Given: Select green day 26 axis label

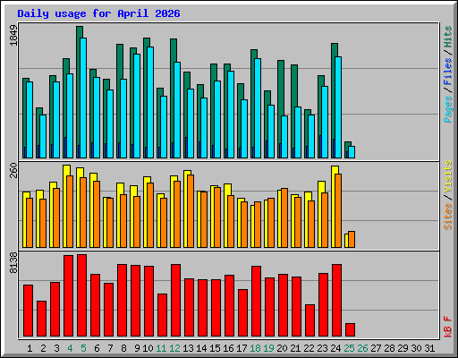Looking at the screenshot, I should coord(362,348).
